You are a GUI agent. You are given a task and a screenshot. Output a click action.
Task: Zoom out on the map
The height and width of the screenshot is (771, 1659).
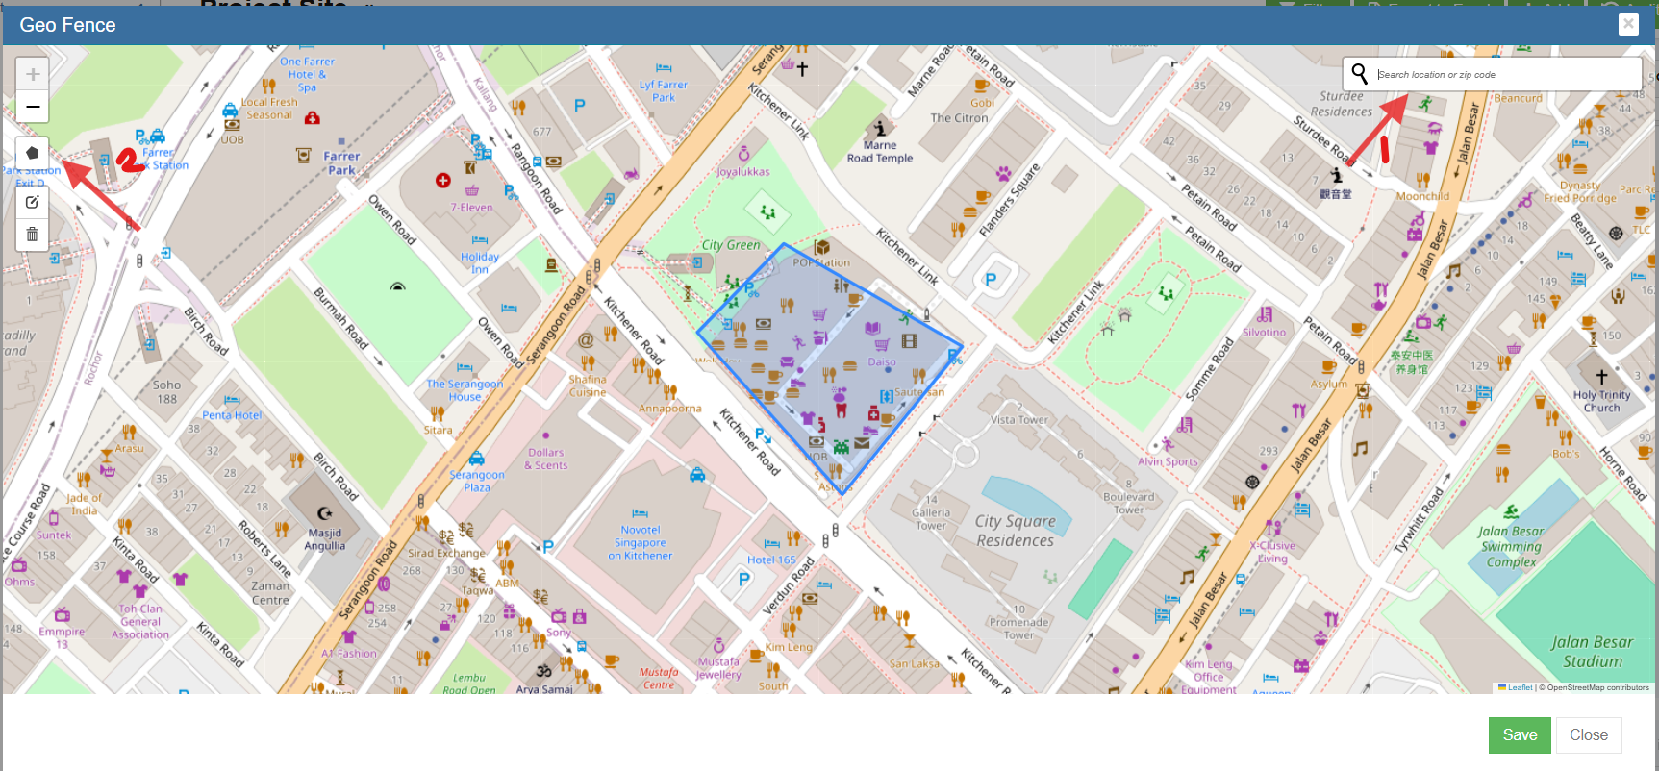(33, 107)
